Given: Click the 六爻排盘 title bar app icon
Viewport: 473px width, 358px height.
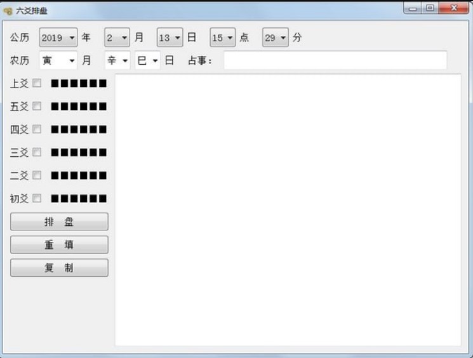Looking at the screenshot, I should (x=8, y=11).
